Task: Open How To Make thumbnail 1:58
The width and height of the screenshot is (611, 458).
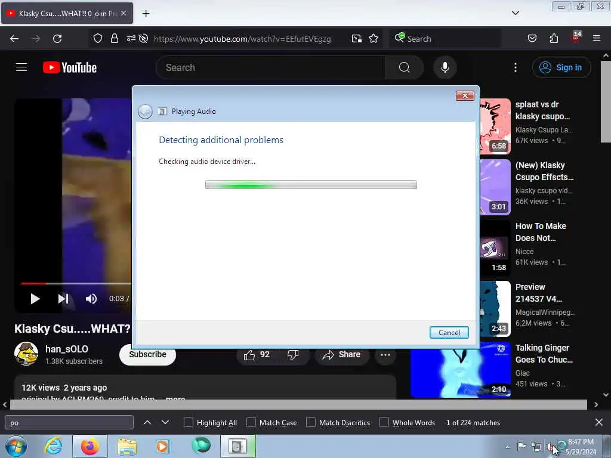Action: click(495, 247)
